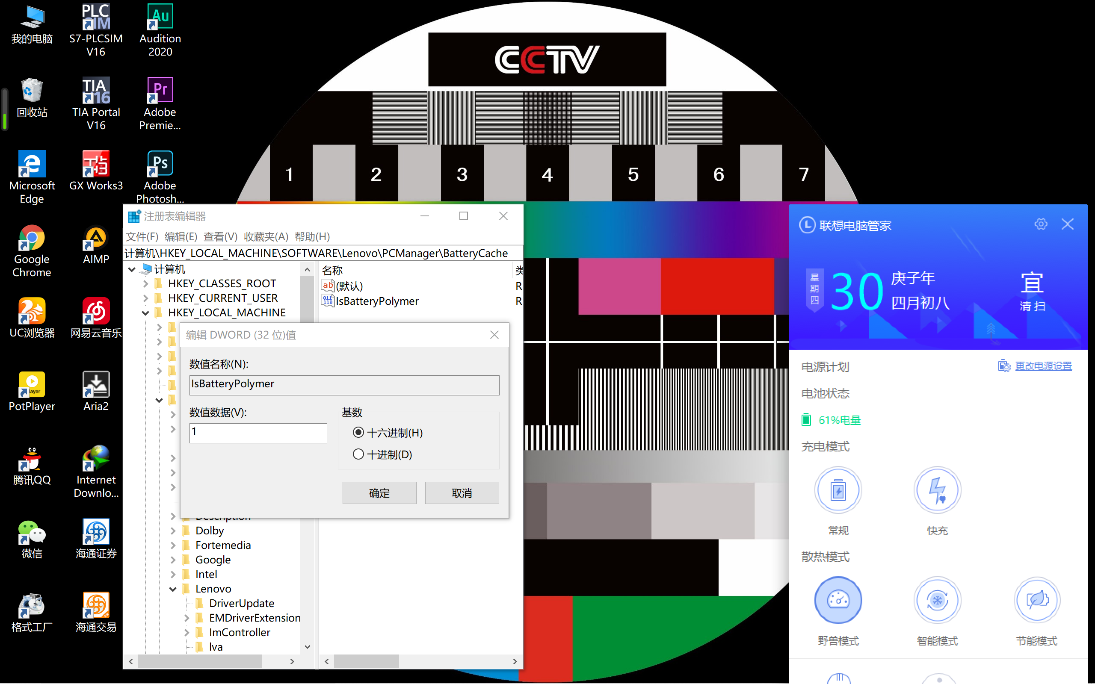The height and width of the screenshot is (684, 1095).
Task: Cancel DWORD edit with 取消 button
Action: (x=462, y=492)
